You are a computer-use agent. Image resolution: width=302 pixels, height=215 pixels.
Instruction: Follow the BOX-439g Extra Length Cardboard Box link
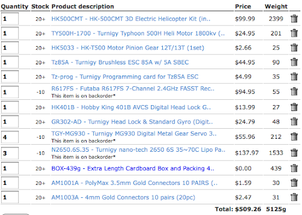tap(133, 168)
